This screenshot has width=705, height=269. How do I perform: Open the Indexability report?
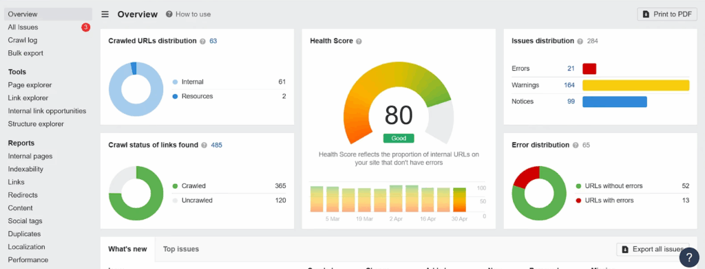pos(25,169)
